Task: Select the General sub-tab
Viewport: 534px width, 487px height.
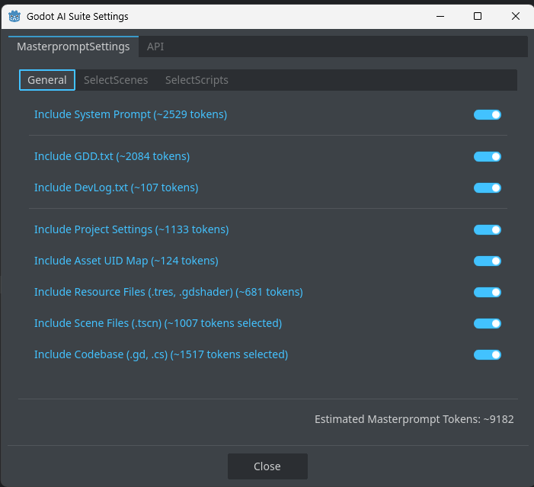Action: coord(47,80)
